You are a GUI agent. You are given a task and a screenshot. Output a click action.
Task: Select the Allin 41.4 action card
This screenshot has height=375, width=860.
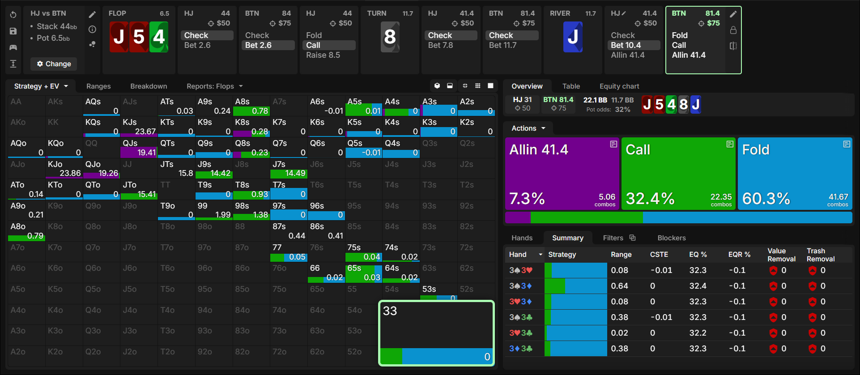562,174
